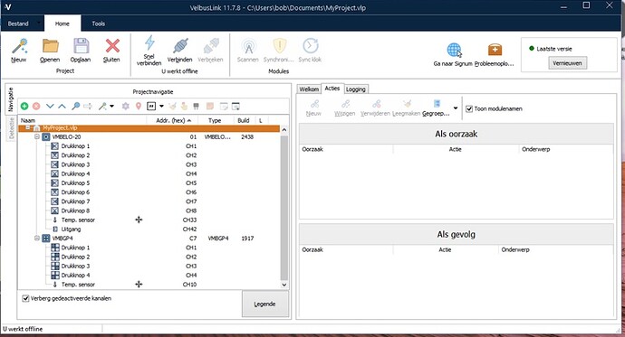625x337 pixels.
Task: Click the Legende button
Action: [x=265, y=304]
